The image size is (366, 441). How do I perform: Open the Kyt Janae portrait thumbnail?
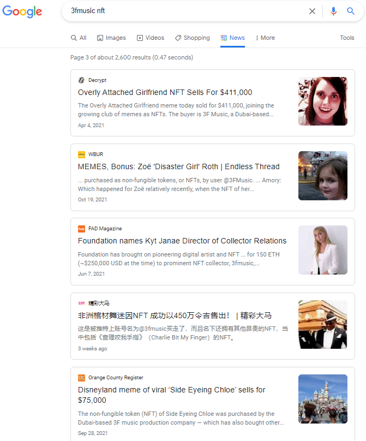(x=323, y=250)
